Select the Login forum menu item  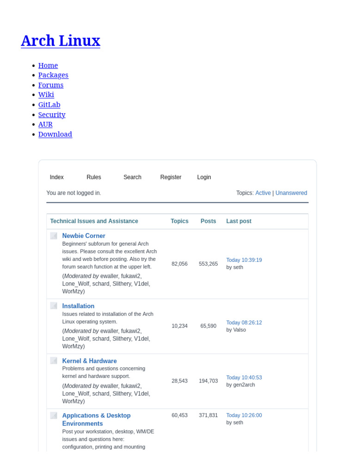[x=204, y=177]
